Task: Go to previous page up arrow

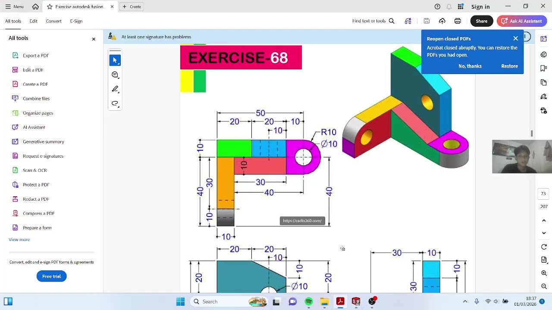Action: 544,220
